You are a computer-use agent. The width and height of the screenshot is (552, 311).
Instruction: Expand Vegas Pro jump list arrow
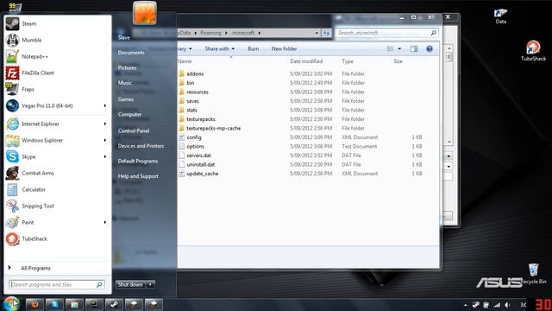105,105
